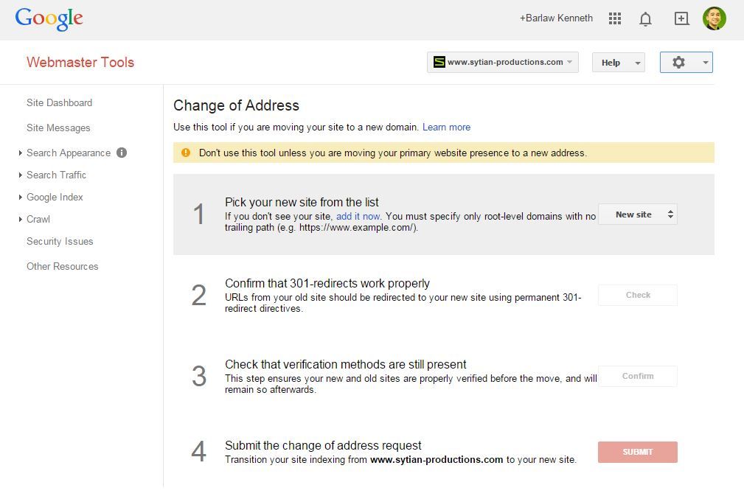Screen dimensions: 744x499
Task: Open Site Messages
Action: 58,128
